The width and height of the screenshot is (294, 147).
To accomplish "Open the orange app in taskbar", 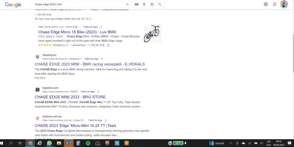I will coord(126,143).
